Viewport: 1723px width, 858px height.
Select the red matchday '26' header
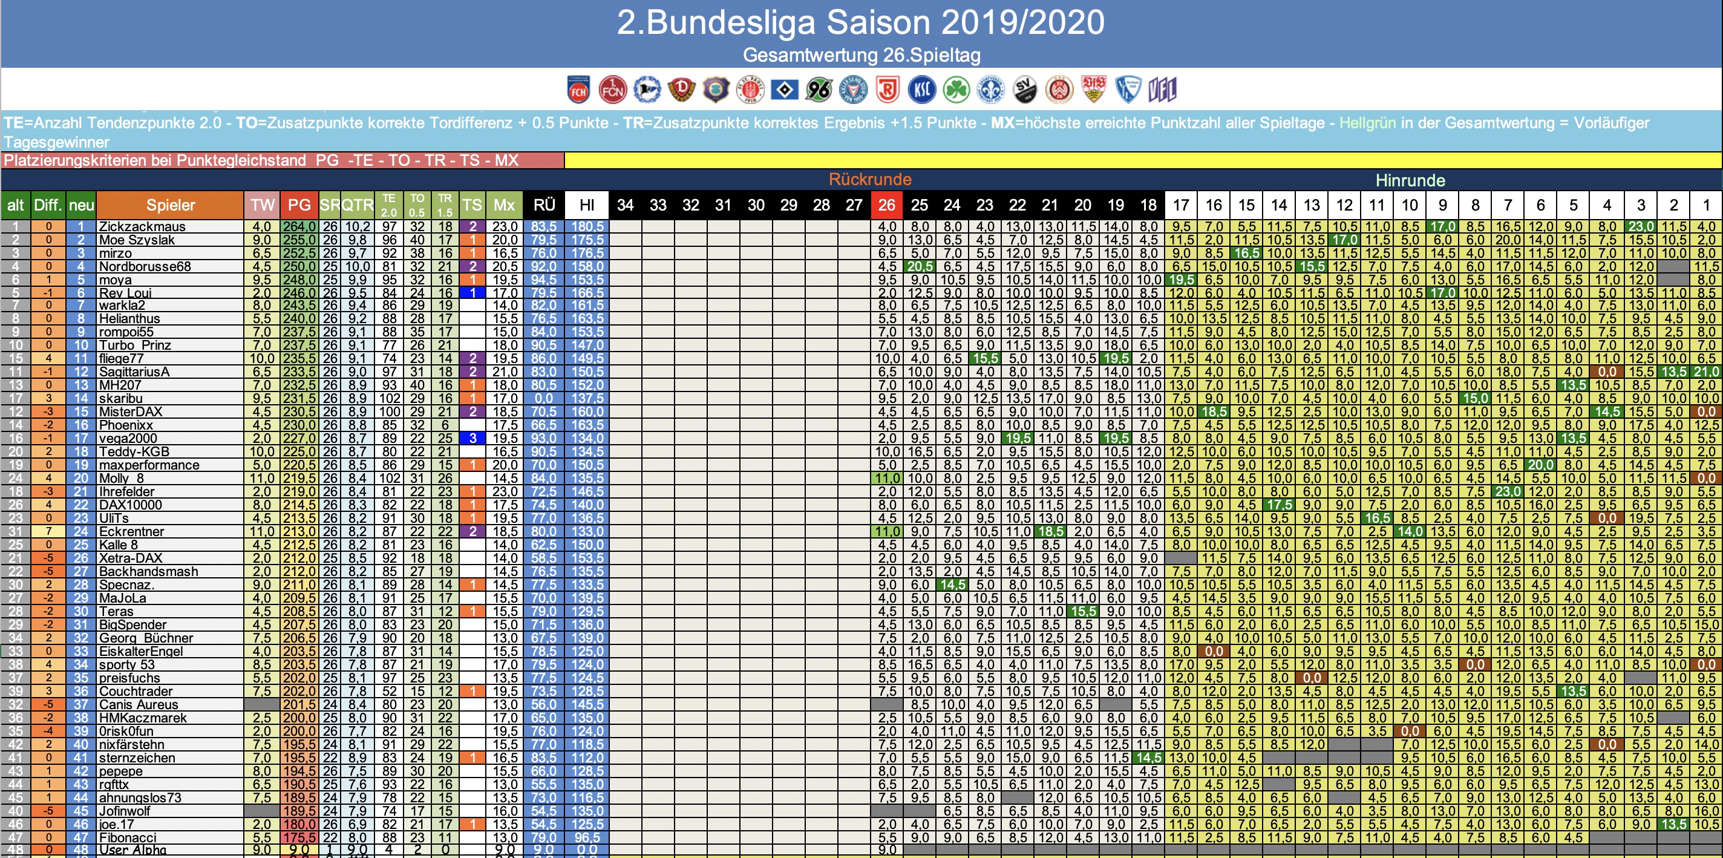pos(887,205)
